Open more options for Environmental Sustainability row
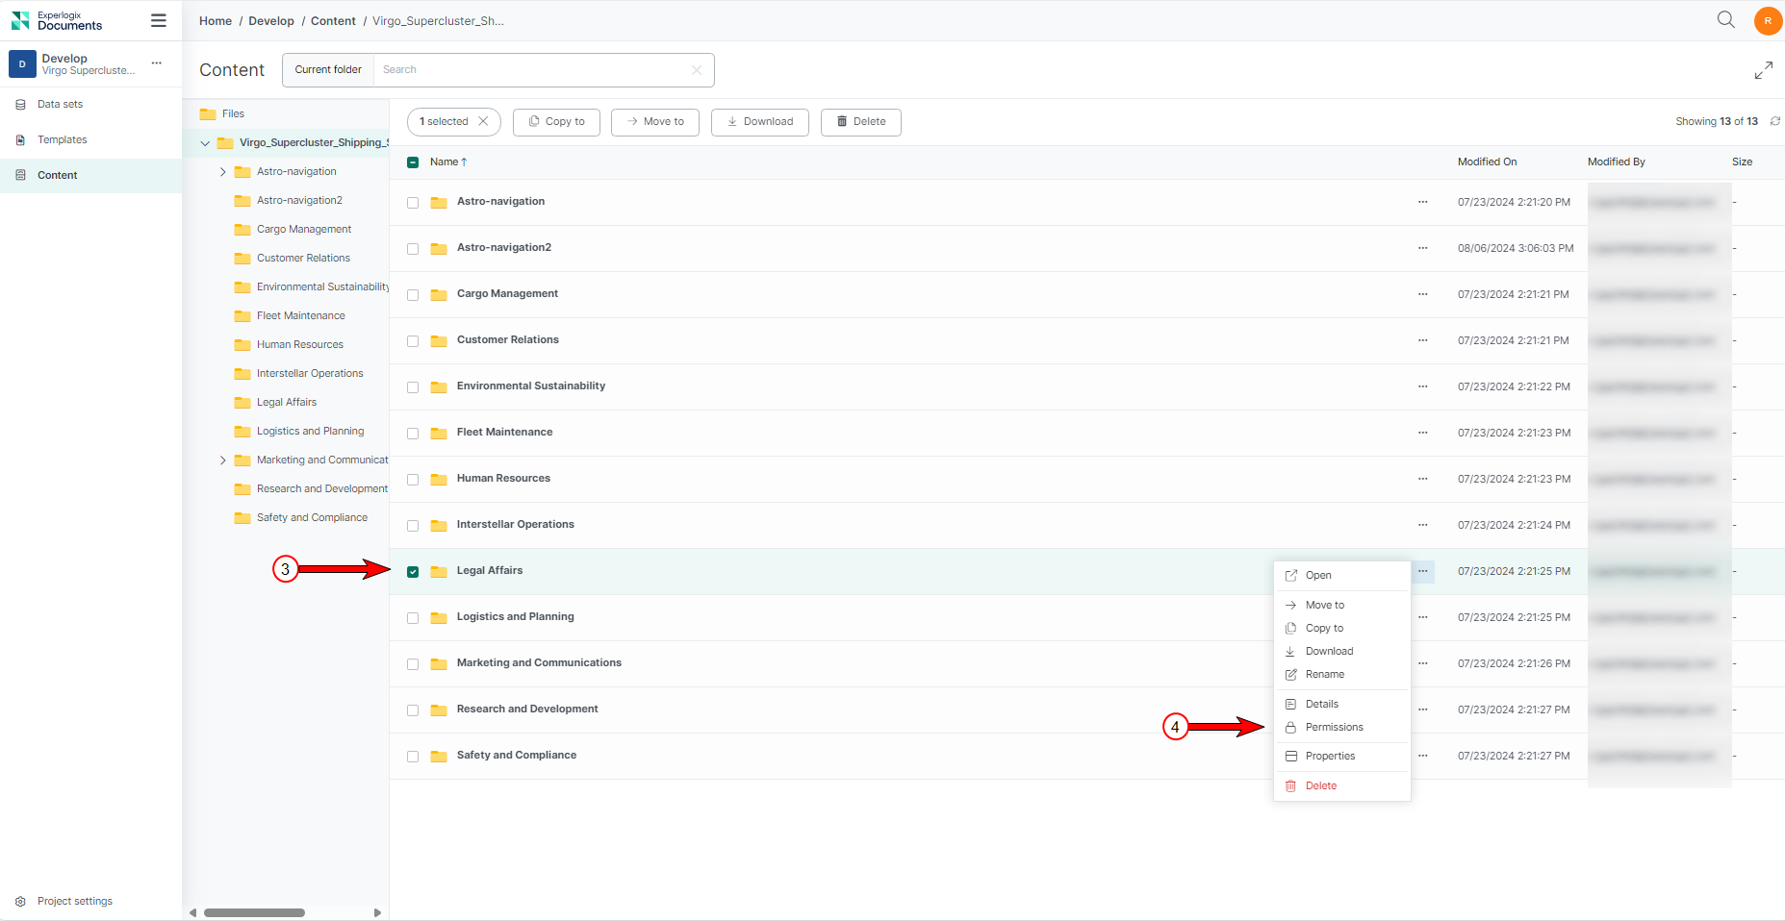Image resolution: width=1785 pixels, height=921 pixels. point(1422,386)
